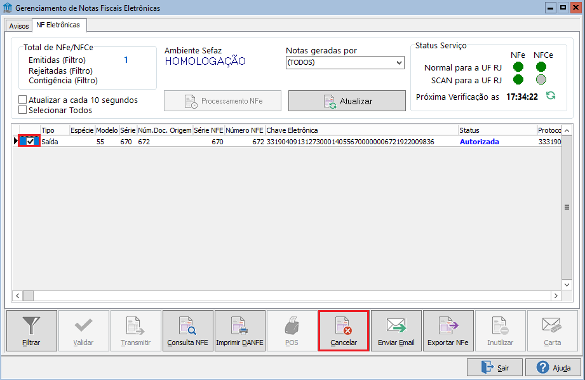The height and width of the screenshot is (380, 585).
Task: Open Consulta NFE search tool
Action: coord(187,330)
